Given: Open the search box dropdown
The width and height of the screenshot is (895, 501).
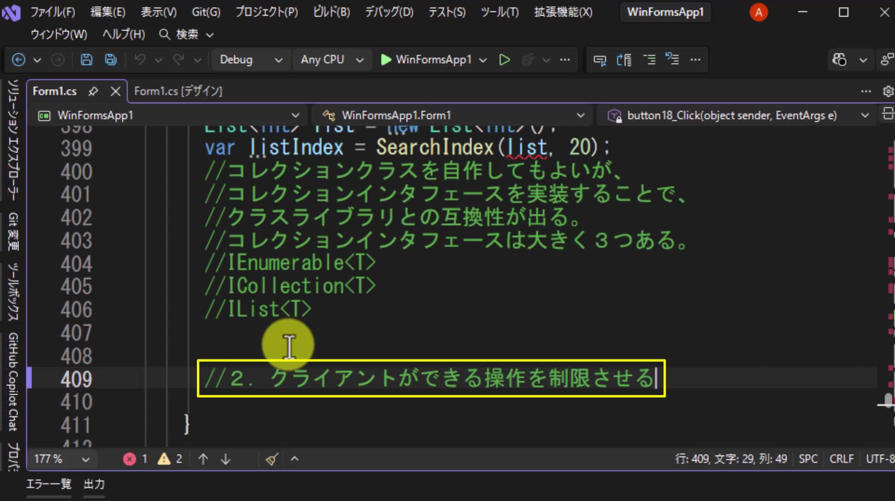Looking at the screenshot, I should [x=210, y=34].
